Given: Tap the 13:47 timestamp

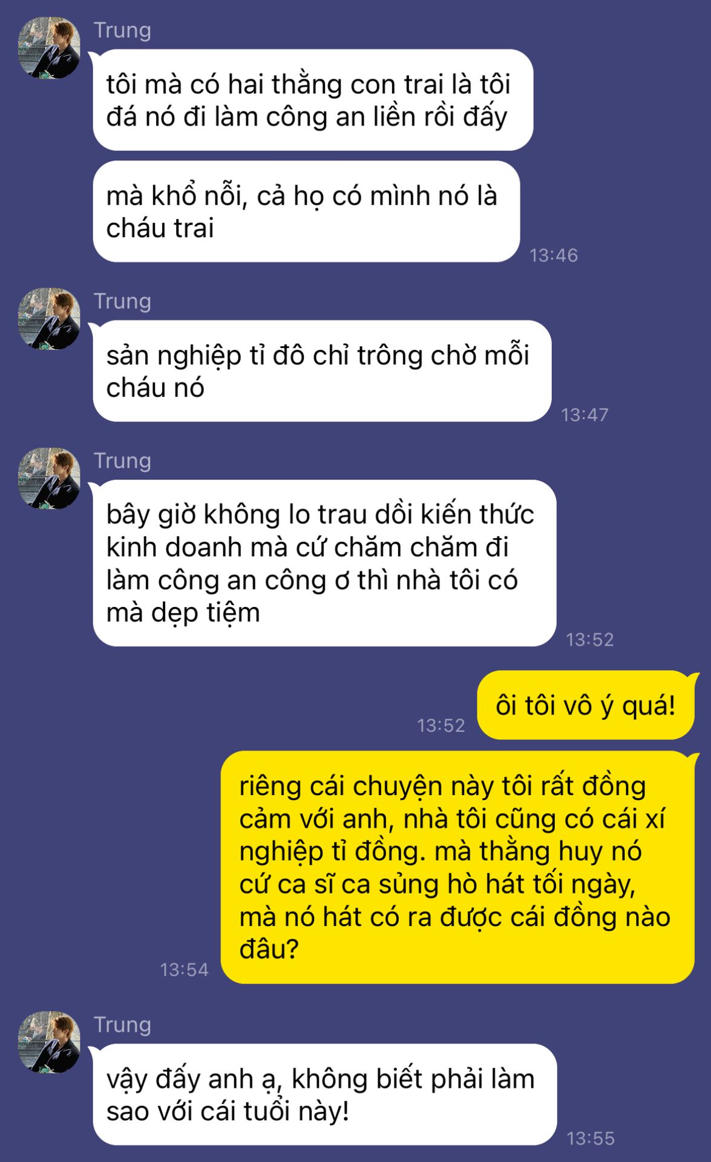Looking at the screenshot, I should tap(585, 415).
